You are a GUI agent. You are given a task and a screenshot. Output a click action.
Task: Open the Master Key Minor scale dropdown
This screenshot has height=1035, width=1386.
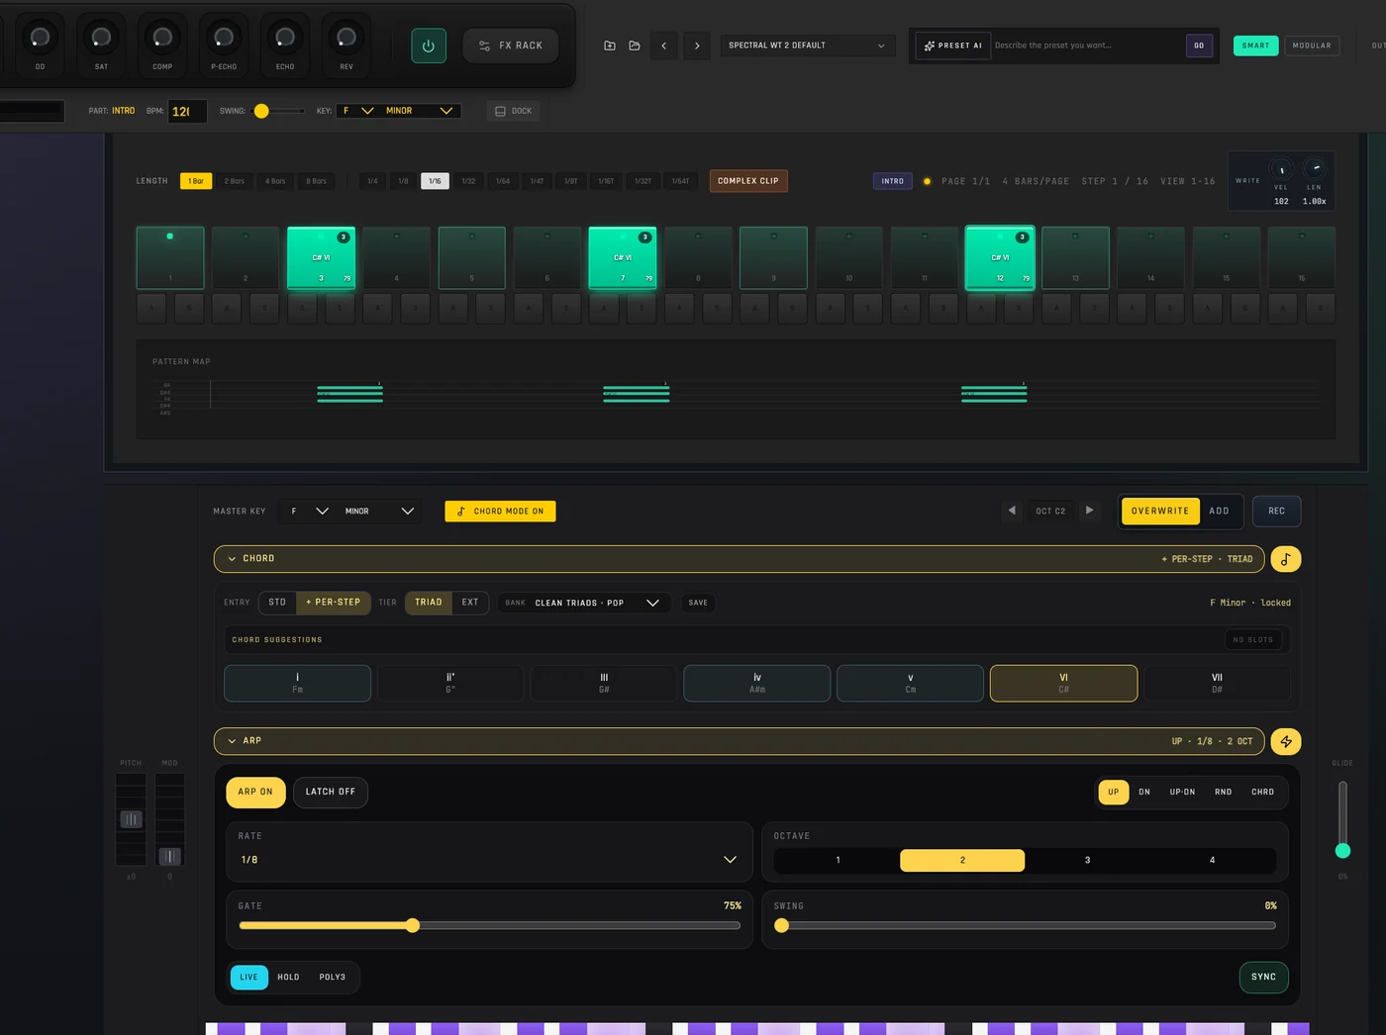click(x=379, y=512)
